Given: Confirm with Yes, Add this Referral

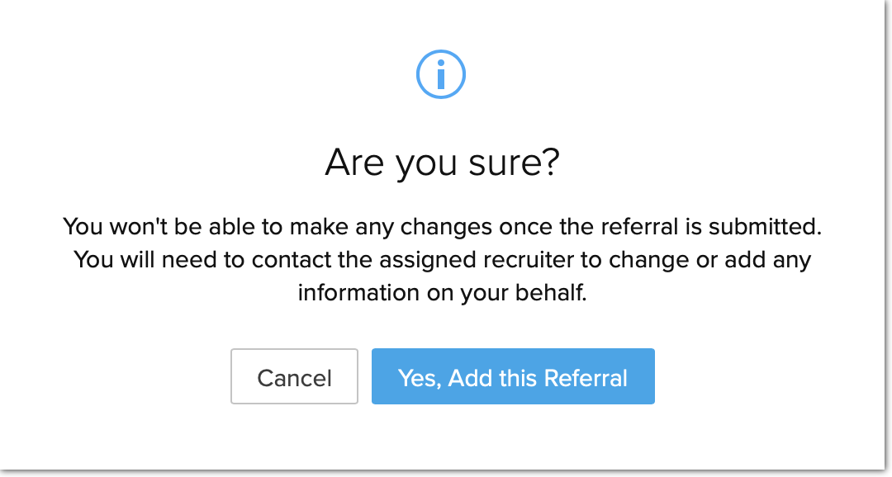Looking at the screenshot, I should tap(513, 376).
